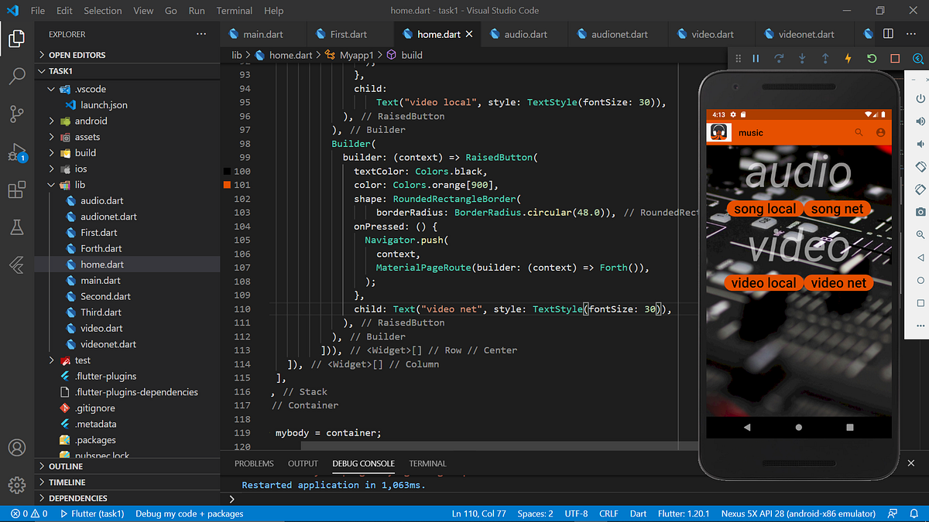This screenshot has width=929, height=522.
Task: Expand the OUTLINE section
Action: coord(66,466)
